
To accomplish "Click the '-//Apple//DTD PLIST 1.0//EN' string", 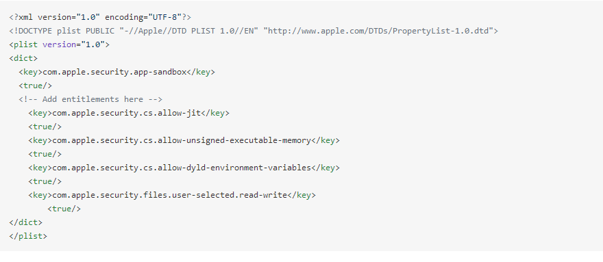I will tap(189, 31).
